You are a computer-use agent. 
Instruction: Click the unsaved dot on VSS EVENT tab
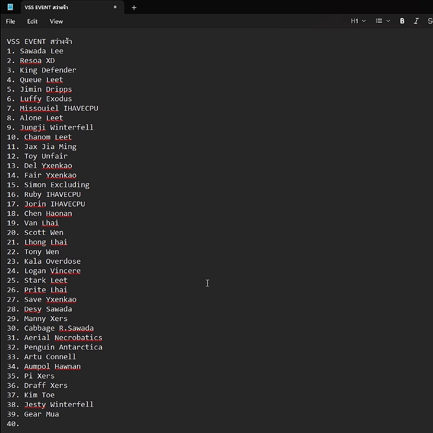[x=115, y=7]
